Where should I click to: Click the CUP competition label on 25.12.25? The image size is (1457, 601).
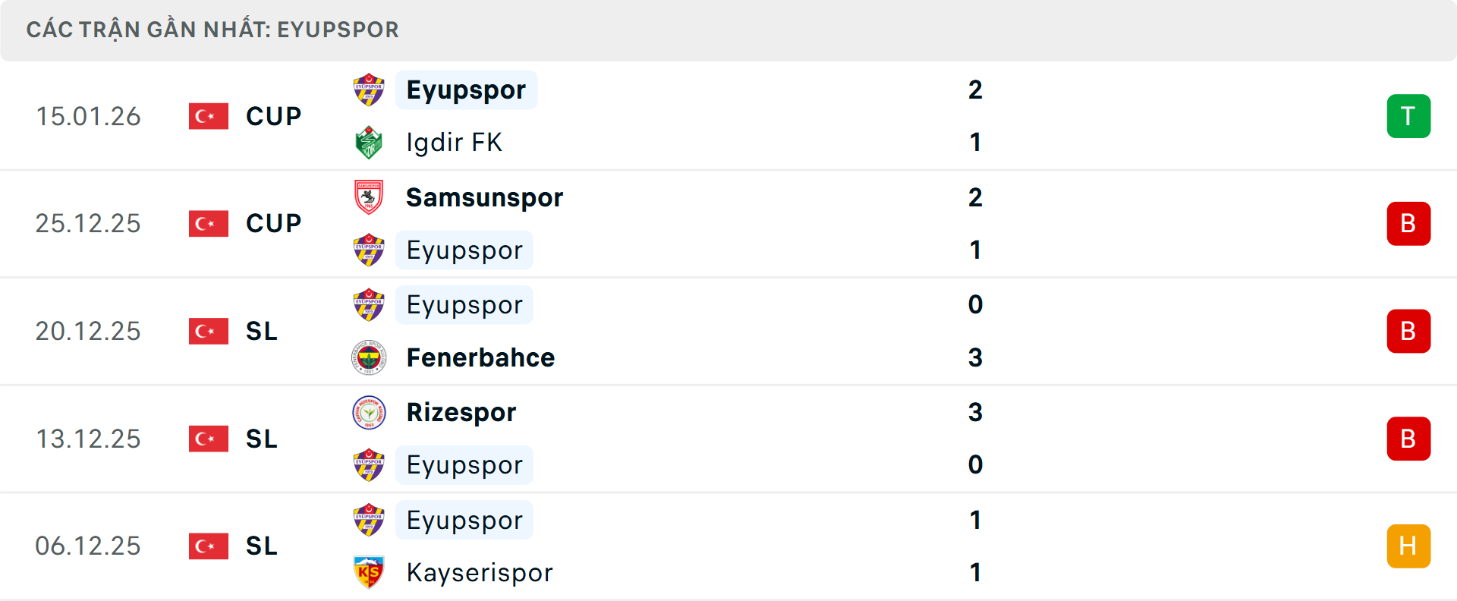click(272, 223)
